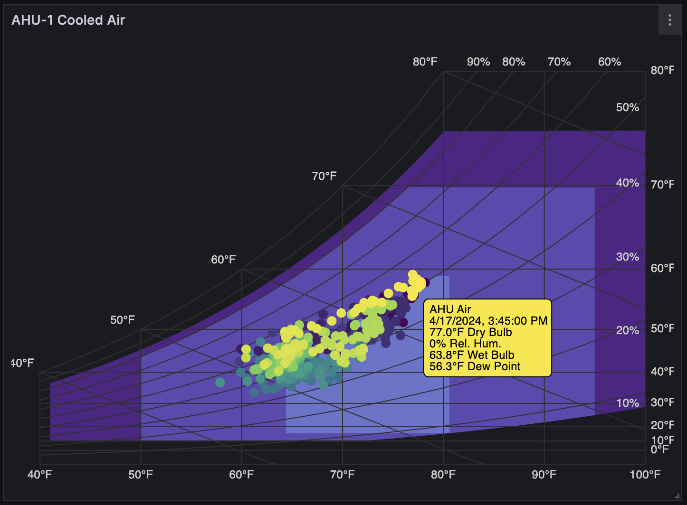
Task: Click tooltip line 0% Rel. Hum.
Action: [465, 344]
